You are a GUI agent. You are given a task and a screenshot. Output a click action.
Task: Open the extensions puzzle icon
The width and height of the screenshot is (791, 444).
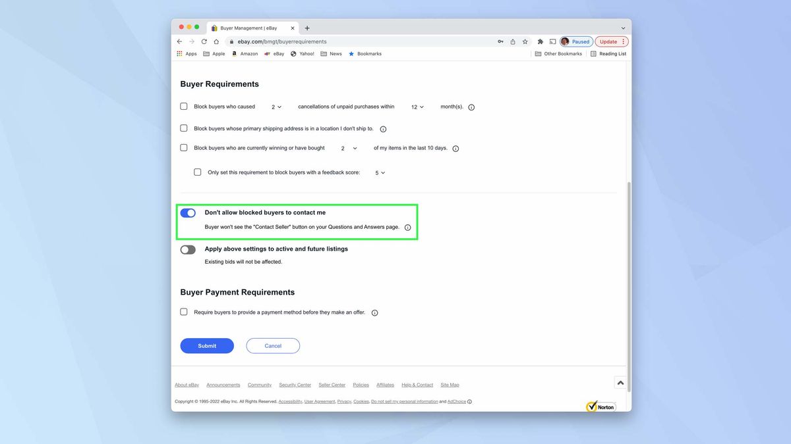541,41
